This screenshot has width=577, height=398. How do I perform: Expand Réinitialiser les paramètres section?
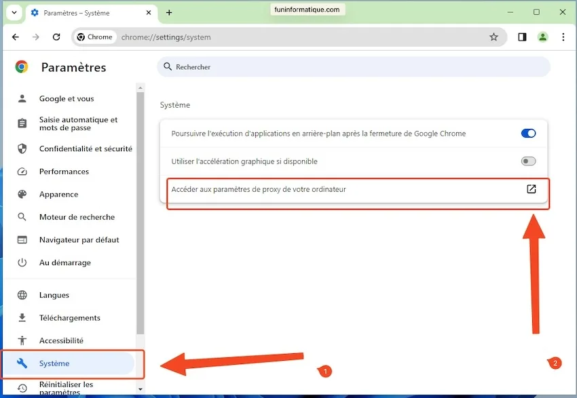tap(68, 386)
